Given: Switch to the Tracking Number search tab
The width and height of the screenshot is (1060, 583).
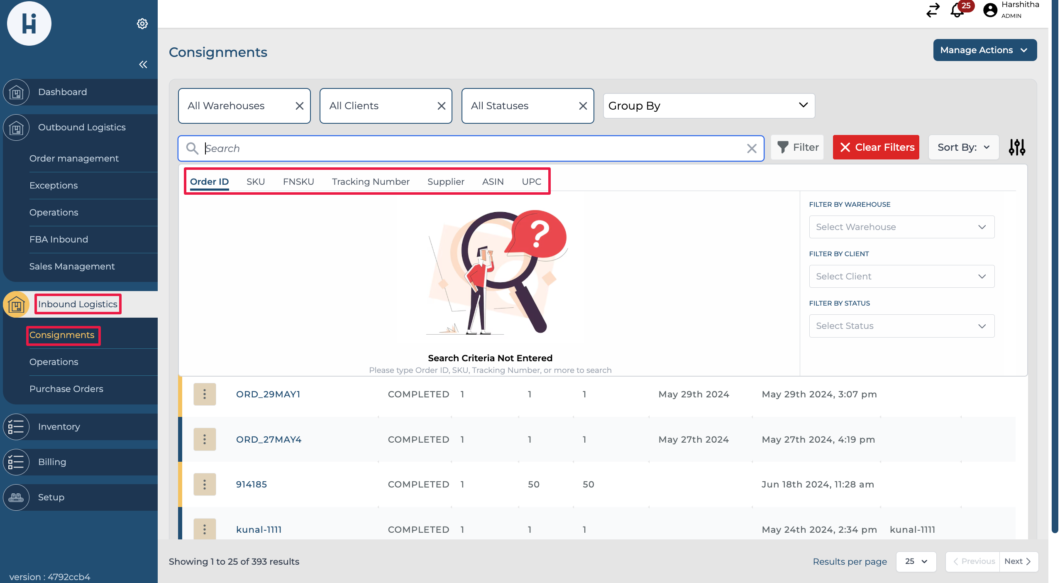Looking at the screenshot, I should coord(371,181).
